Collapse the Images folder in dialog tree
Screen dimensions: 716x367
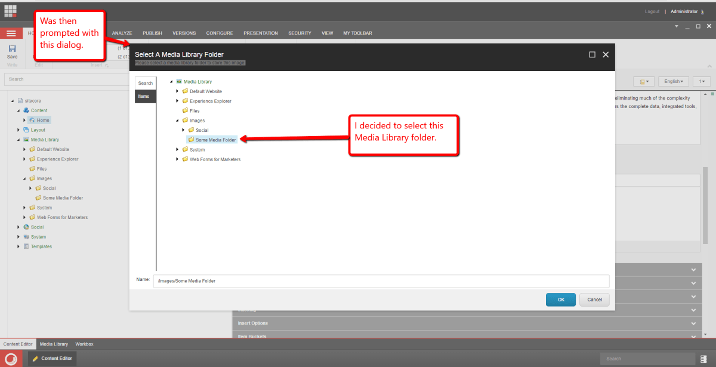[x=177, y=121]
